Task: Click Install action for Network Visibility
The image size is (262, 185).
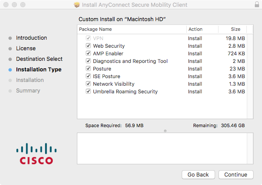Action: (195, 84)
